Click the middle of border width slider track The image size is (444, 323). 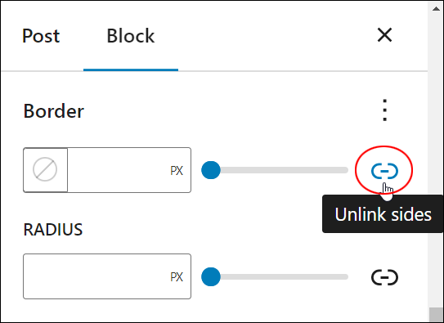(275, 170)
